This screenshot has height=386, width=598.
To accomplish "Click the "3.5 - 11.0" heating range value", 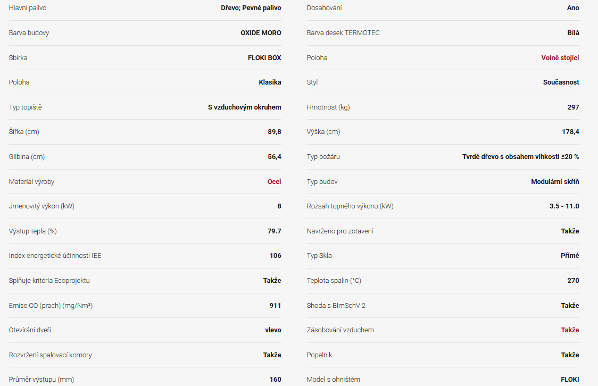I will (564, 206).
